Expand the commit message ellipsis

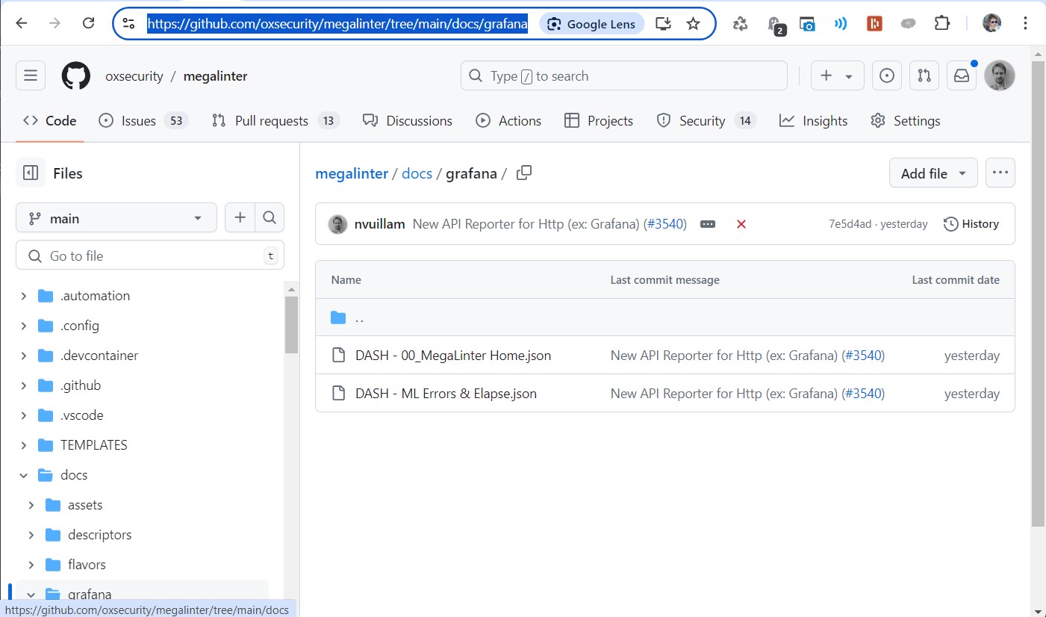(x=708, y=224)
